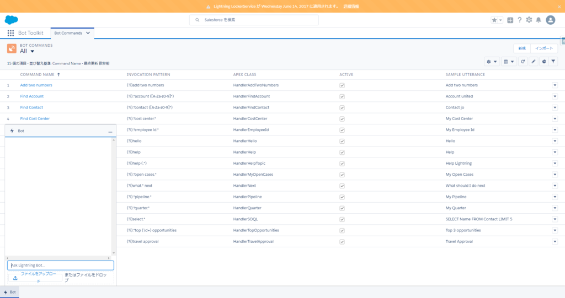565x298 pixels.
Task: Click HandlerTopOpportunities cell text
Action: [x=256, y=230]
